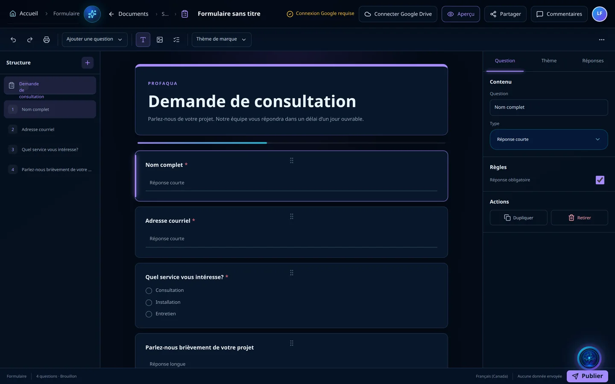Open the Thème de marque dropdown
Screen dimensions: 615x384
pyautogui.click(x=222, y=40)
